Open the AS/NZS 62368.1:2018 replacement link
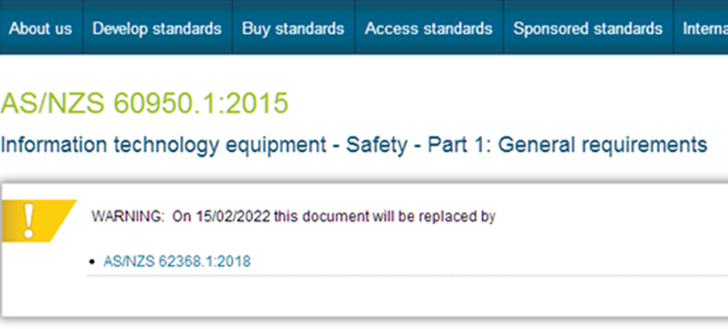This screenshot has width=728, height=329. pyautogui.click(x=177, y=261)
